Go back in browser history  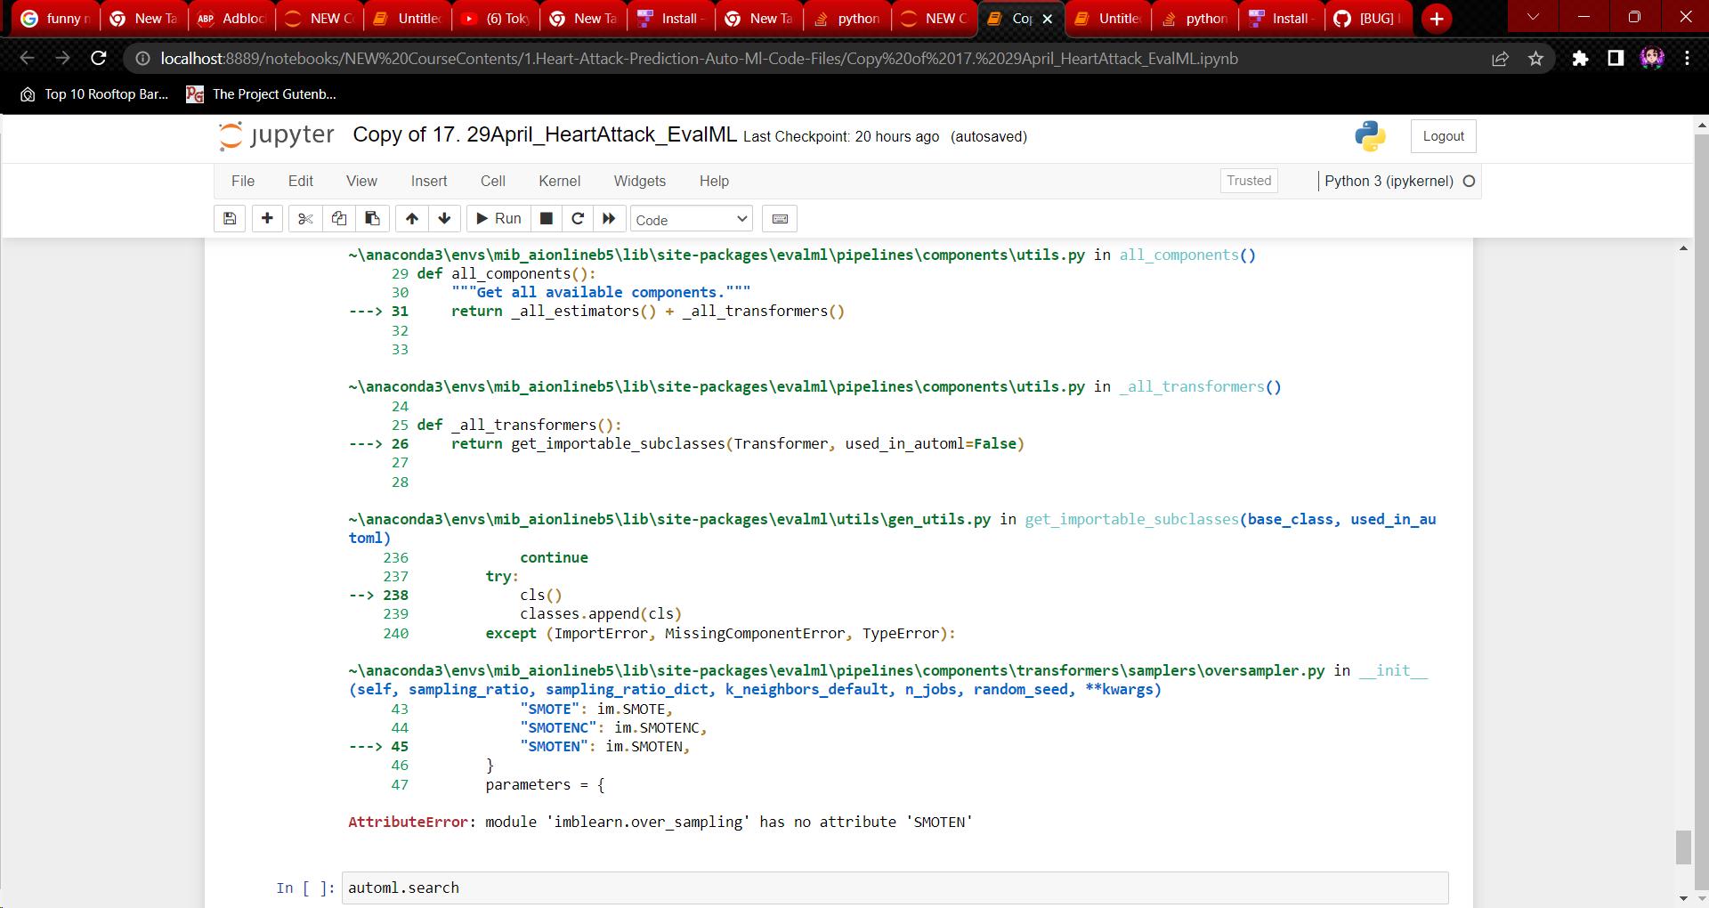coord(27,59)
